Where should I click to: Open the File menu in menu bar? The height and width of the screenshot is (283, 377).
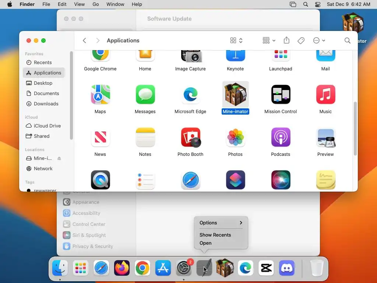[46, 4]
